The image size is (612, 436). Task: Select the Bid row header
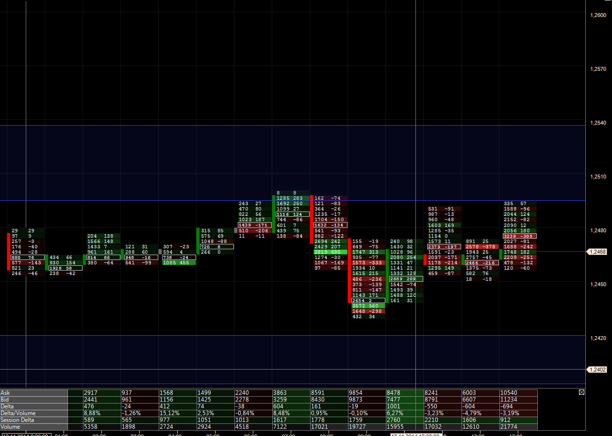pos(34,399)
